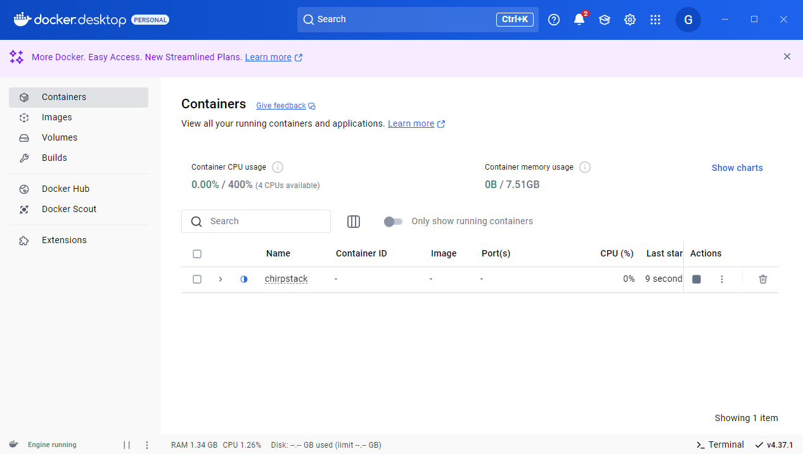The image size is (803, 454).
Task: Go to Volumes in sidebar
Action: tap(79, 138)
